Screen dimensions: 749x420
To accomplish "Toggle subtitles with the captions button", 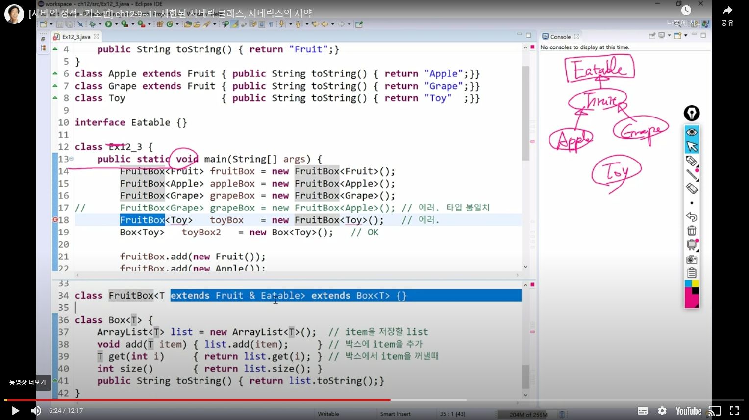I will pyautogui.click(x=643, y=411).
